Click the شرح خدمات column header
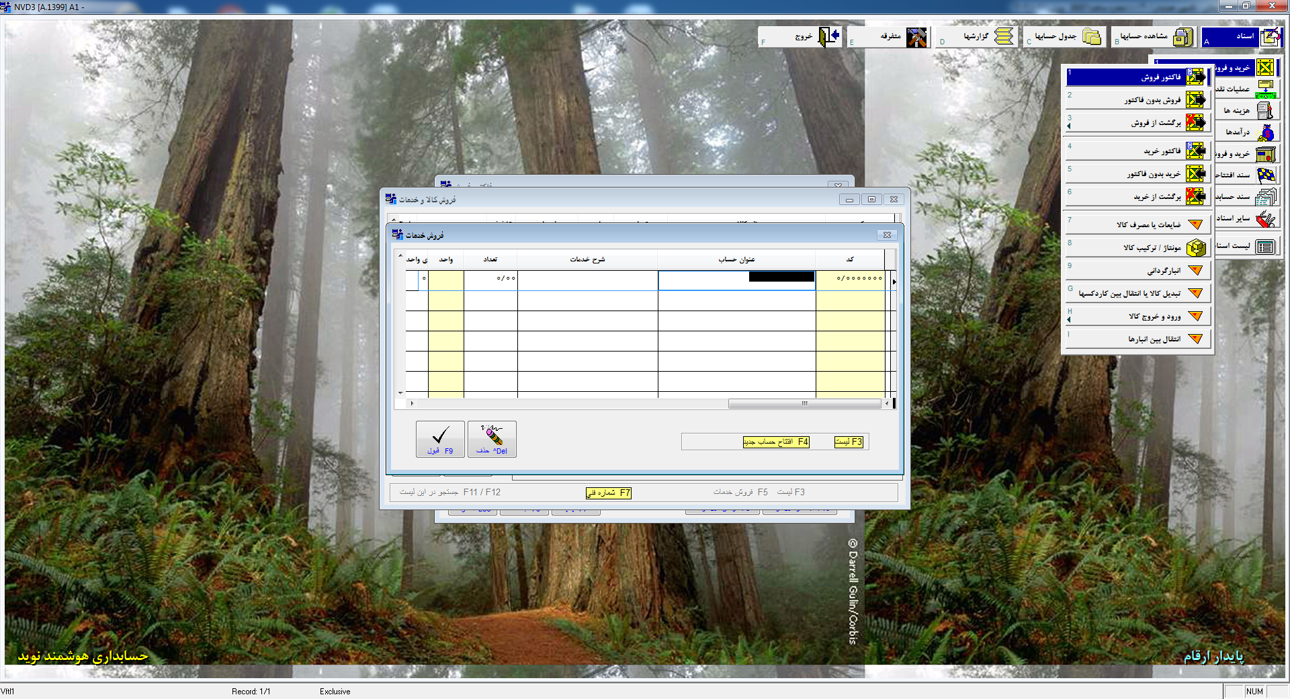1290x699 pixels. [587, 259]
